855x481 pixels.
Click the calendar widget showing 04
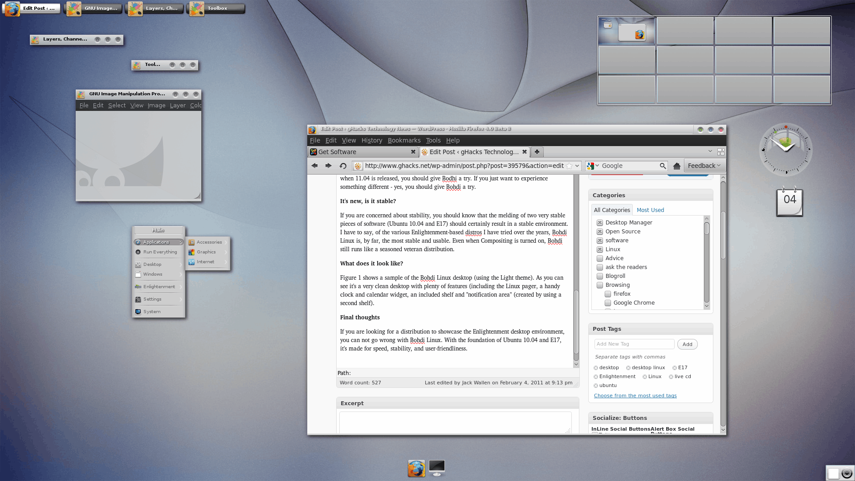[x=790, y=202]
